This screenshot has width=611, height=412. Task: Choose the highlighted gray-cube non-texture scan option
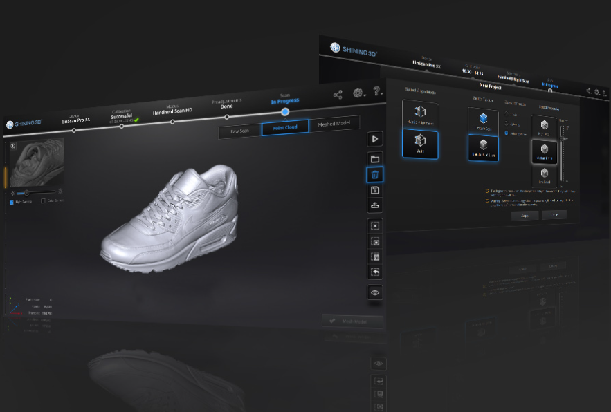tap(483, 148)
